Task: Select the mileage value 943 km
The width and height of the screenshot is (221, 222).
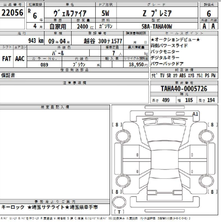Action: (x=36, y=41)
